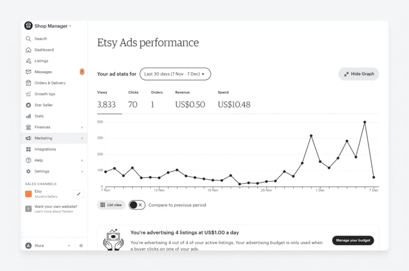This screenshot has width=409, height=271.
Task: Click the Integrations label
Action: point(45,149)
